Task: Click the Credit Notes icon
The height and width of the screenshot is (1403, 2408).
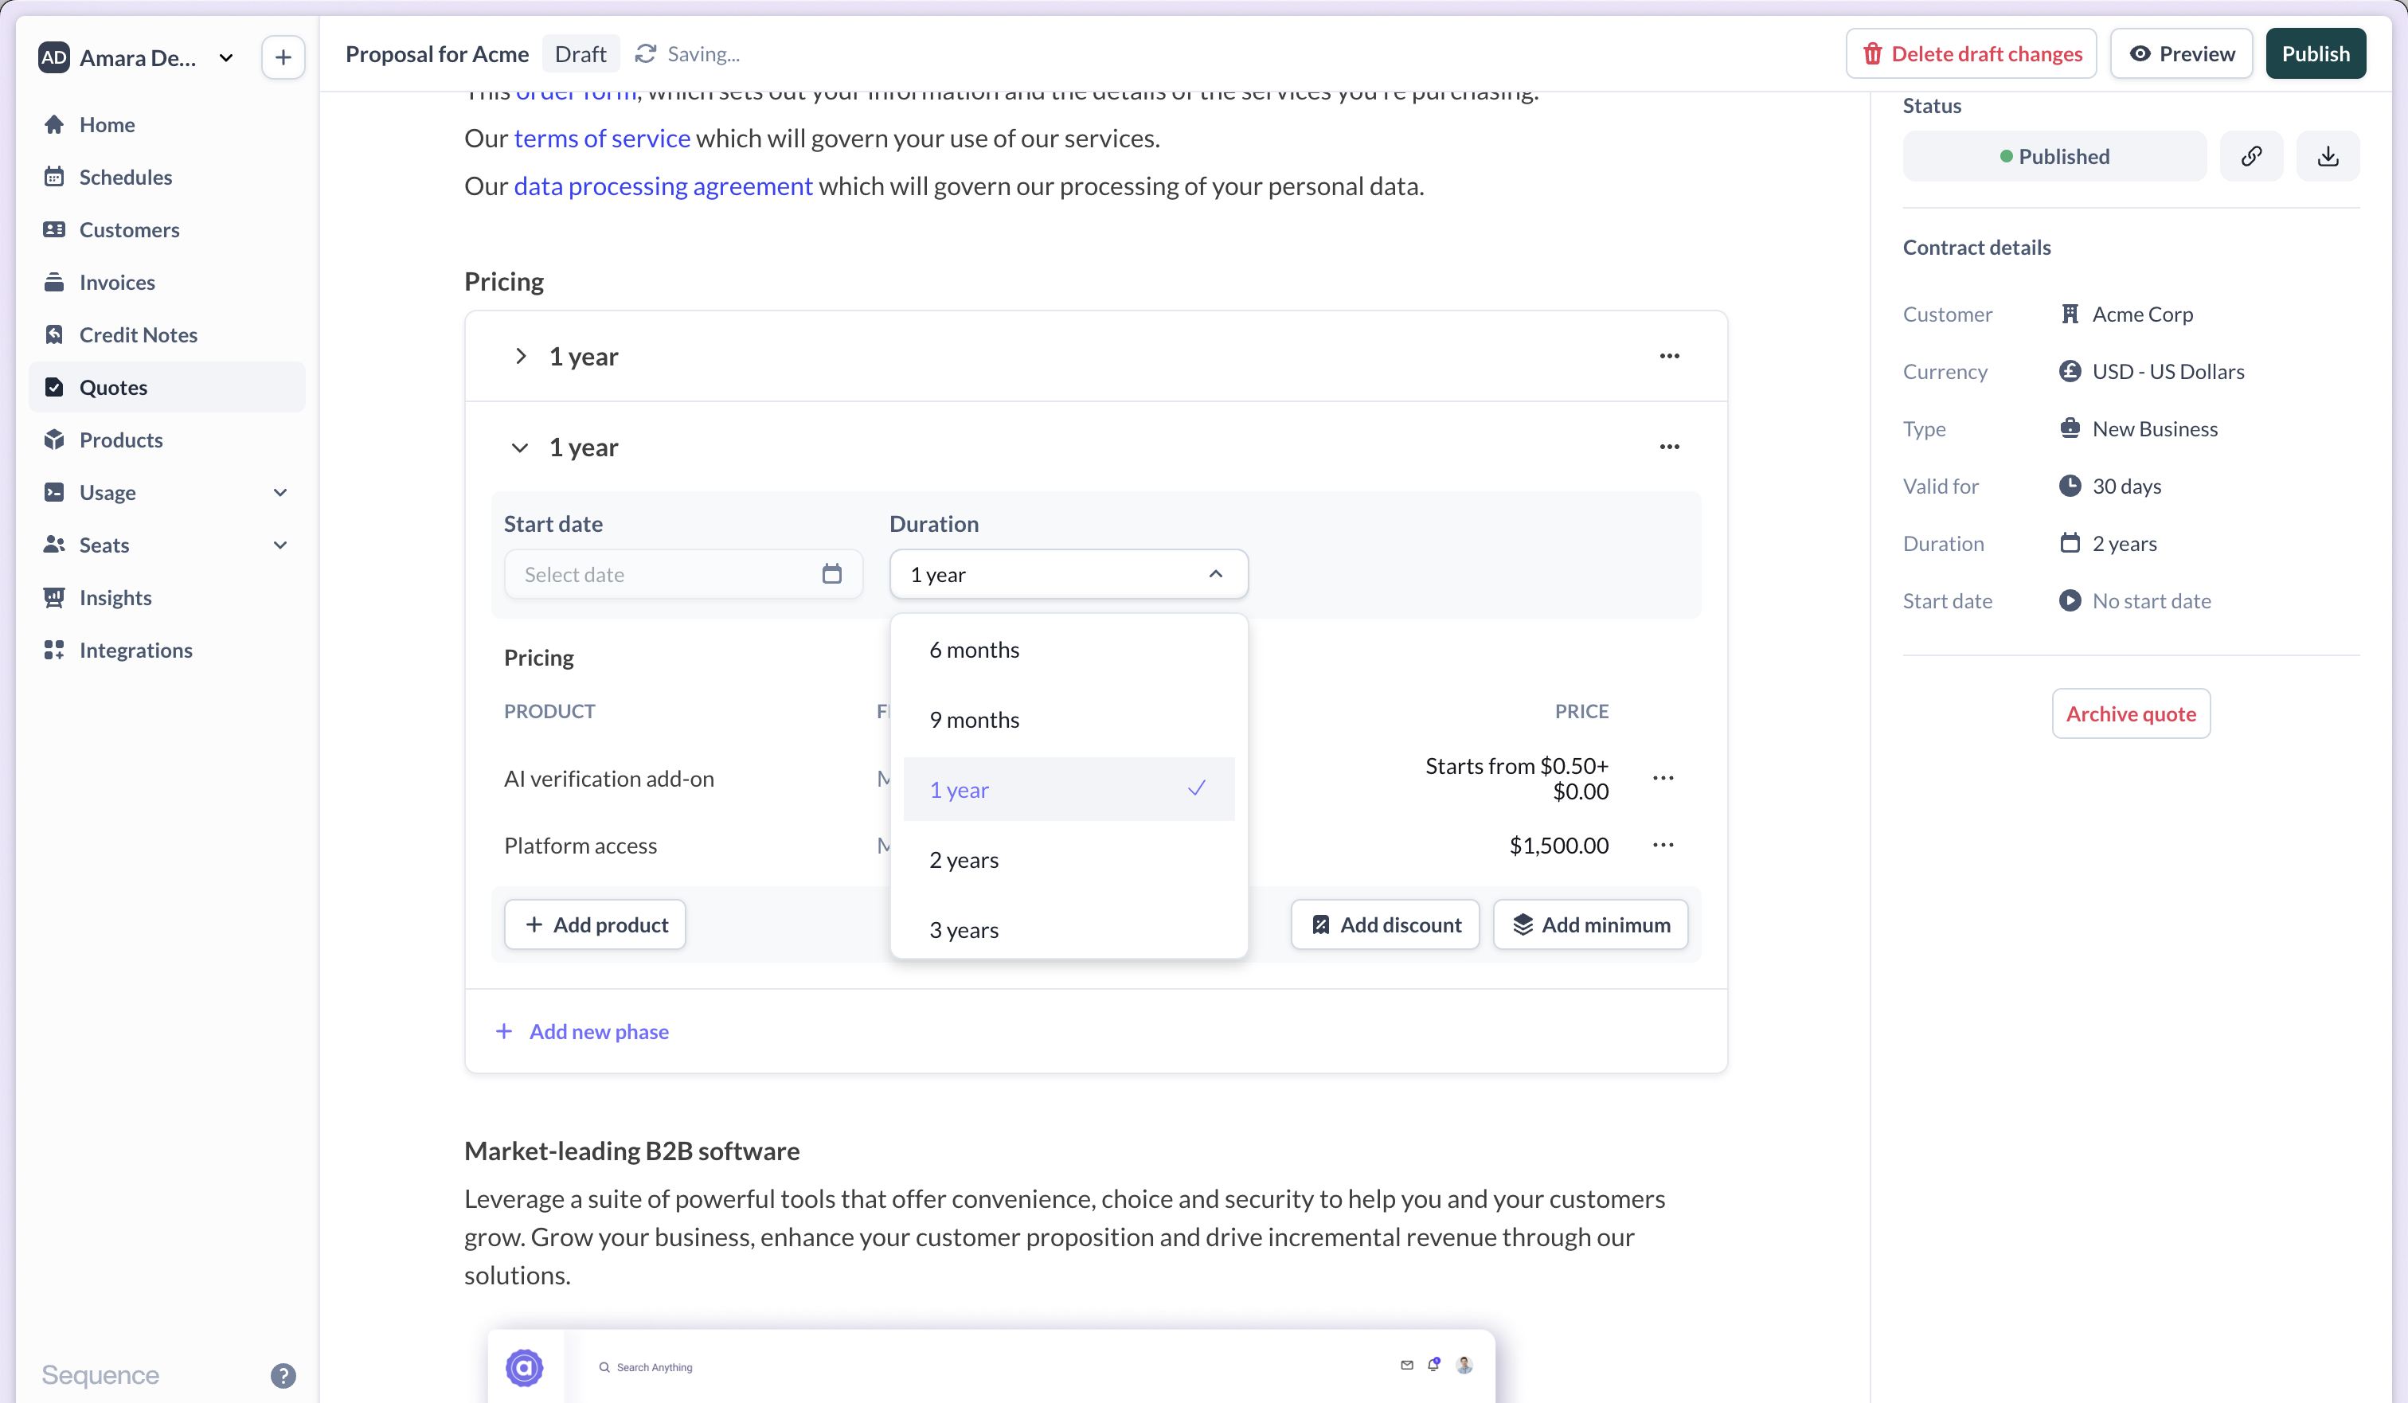Action: 54,334
